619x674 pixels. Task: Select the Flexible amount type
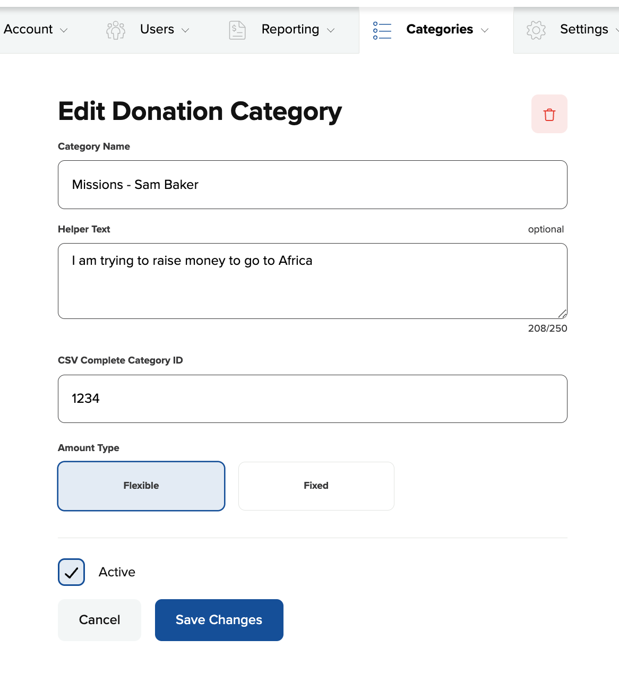tap(141, 486)
